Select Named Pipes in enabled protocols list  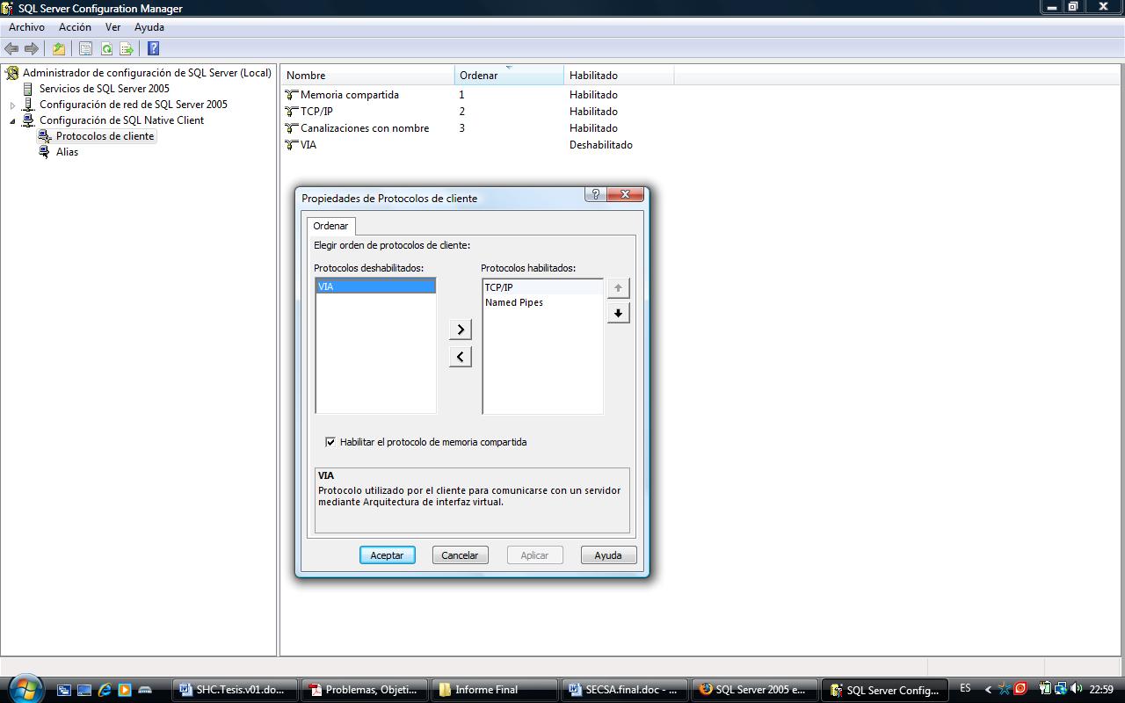click(x=542, y=302)
